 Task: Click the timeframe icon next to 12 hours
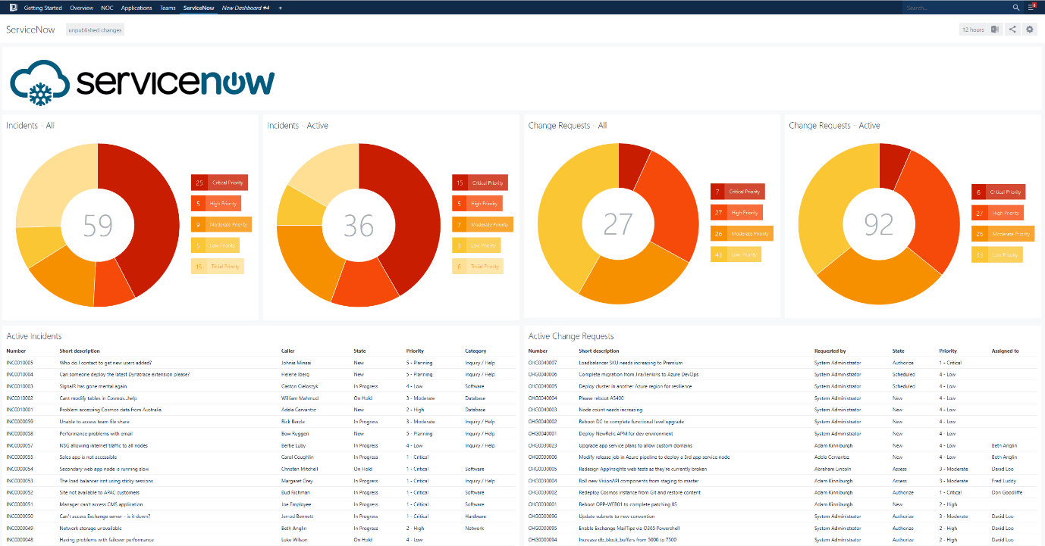pyautogui.click(x=994, y=30)
